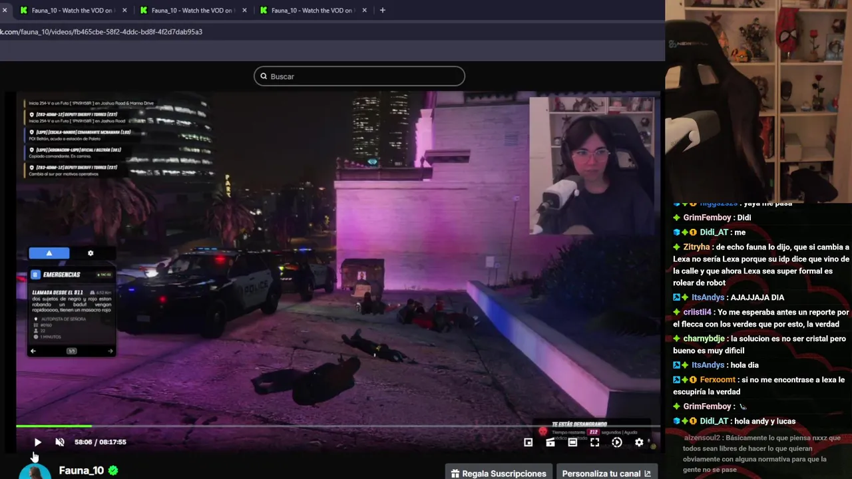Close the rightmost Fauna_10 browser tab
The height and width of the screenshot is (479, 852).
[x=364, y=11]
